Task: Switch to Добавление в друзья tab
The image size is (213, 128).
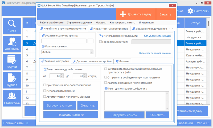Action: (x=150, y=29)
